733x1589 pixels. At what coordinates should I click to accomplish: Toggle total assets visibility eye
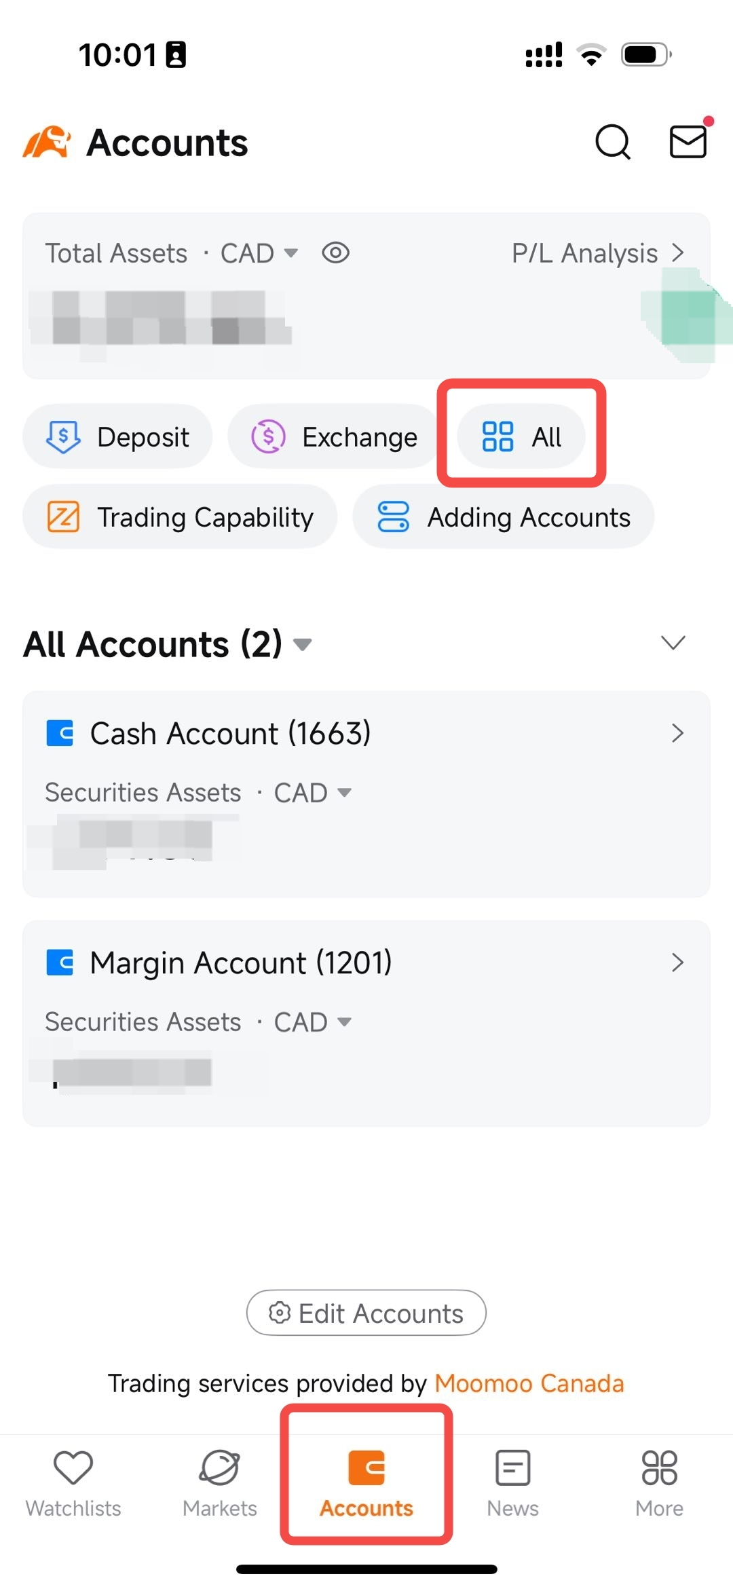click(335, 253)
